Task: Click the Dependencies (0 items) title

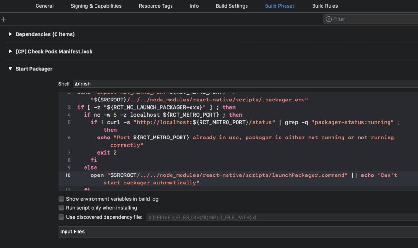Action: pos(45,34)
